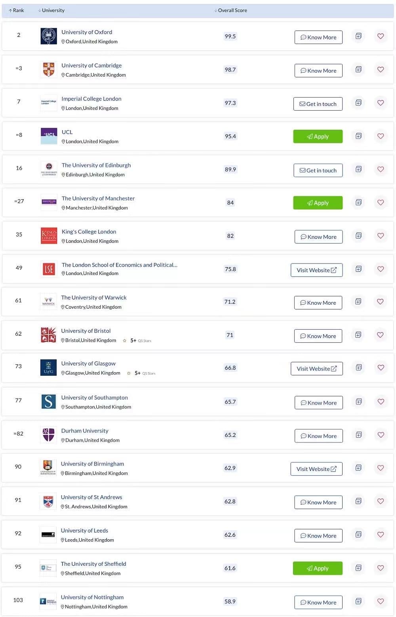Viewport: 396px width, 617px height.
Task: Get in touch with Imperial College London
Action: tap(318, 104)
